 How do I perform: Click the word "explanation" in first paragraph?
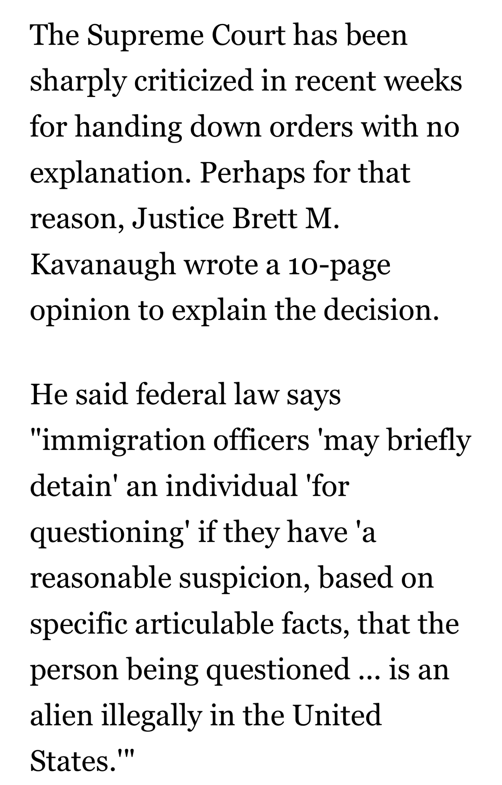110,173
